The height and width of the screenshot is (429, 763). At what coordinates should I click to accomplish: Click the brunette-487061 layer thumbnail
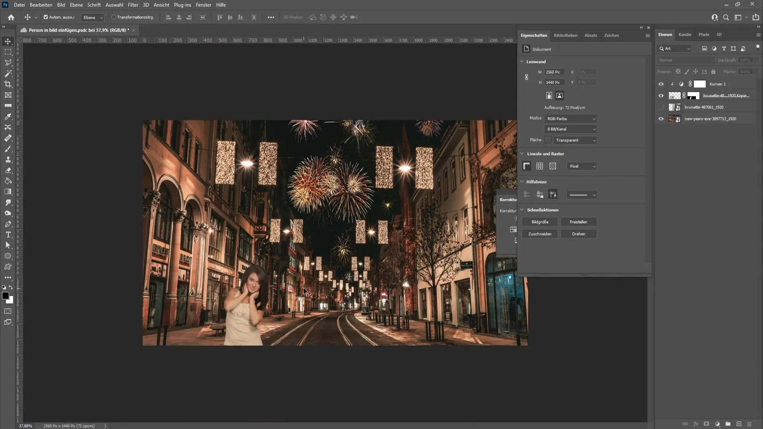click(674, 107)
